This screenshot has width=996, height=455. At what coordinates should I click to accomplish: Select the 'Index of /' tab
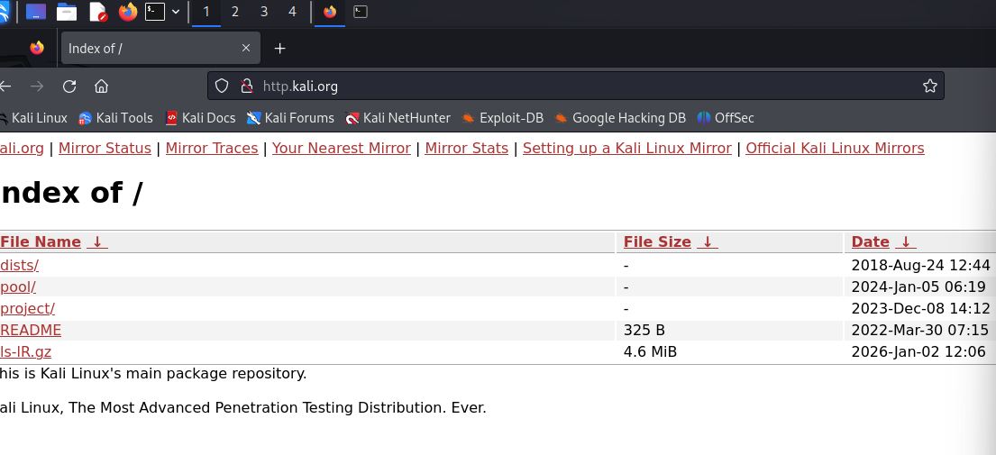point(160,49)
